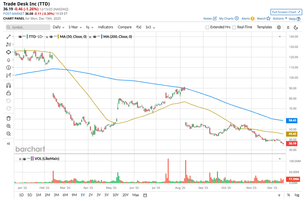
Task: Toggle visibility of the MA 50 indicator
Action: coord(51,37)
